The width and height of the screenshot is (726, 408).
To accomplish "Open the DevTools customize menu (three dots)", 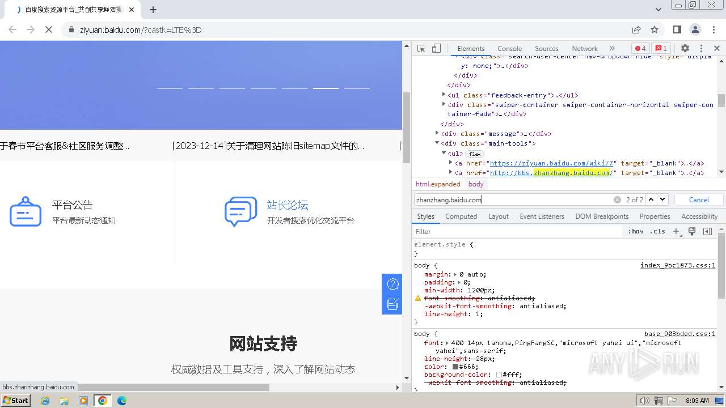I will click(x=701, y=49).
